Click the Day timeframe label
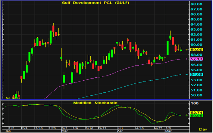 coord(203,129)
